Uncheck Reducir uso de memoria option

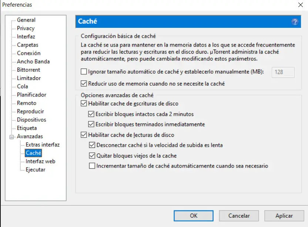point(83,84)
